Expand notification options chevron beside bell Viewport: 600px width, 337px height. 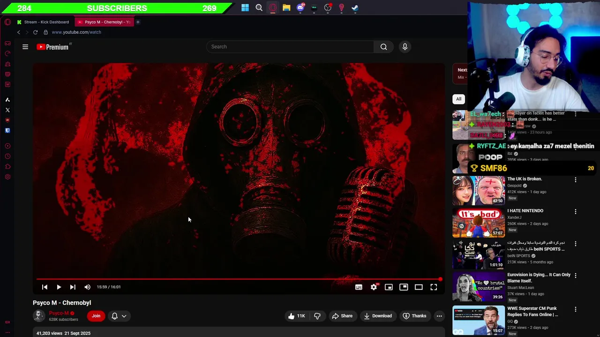[x=124, y=316]
